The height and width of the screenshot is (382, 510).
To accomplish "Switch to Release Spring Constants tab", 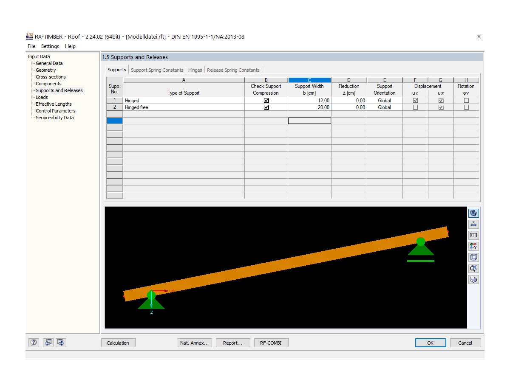I will click(233, 70).
